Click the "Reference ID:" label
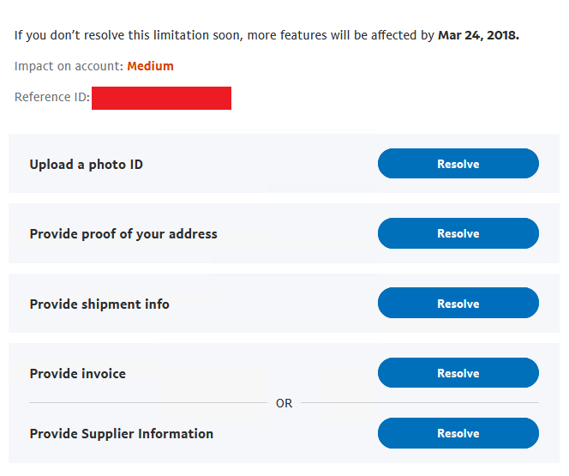Screen dimensions: 569x476 pyautogui.click(x=51, y=97)
